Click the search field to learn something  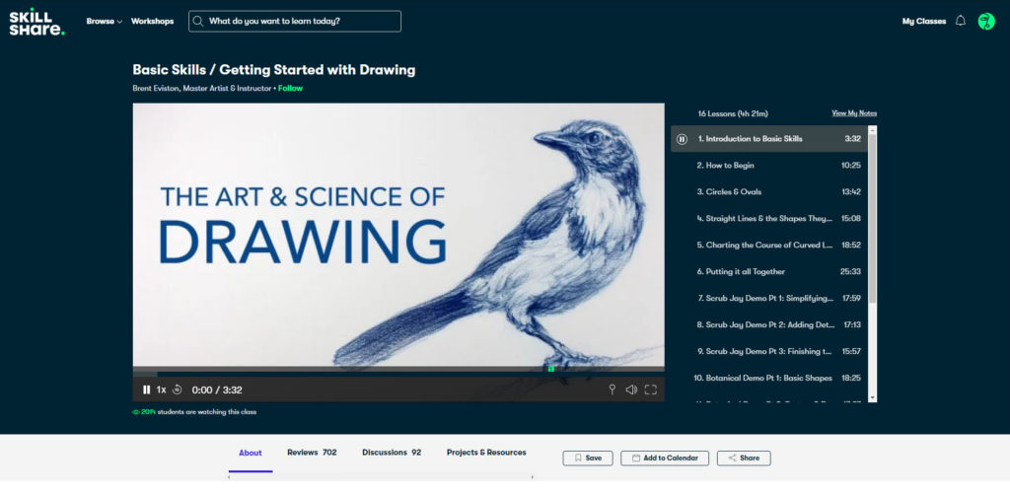(294, 22)
